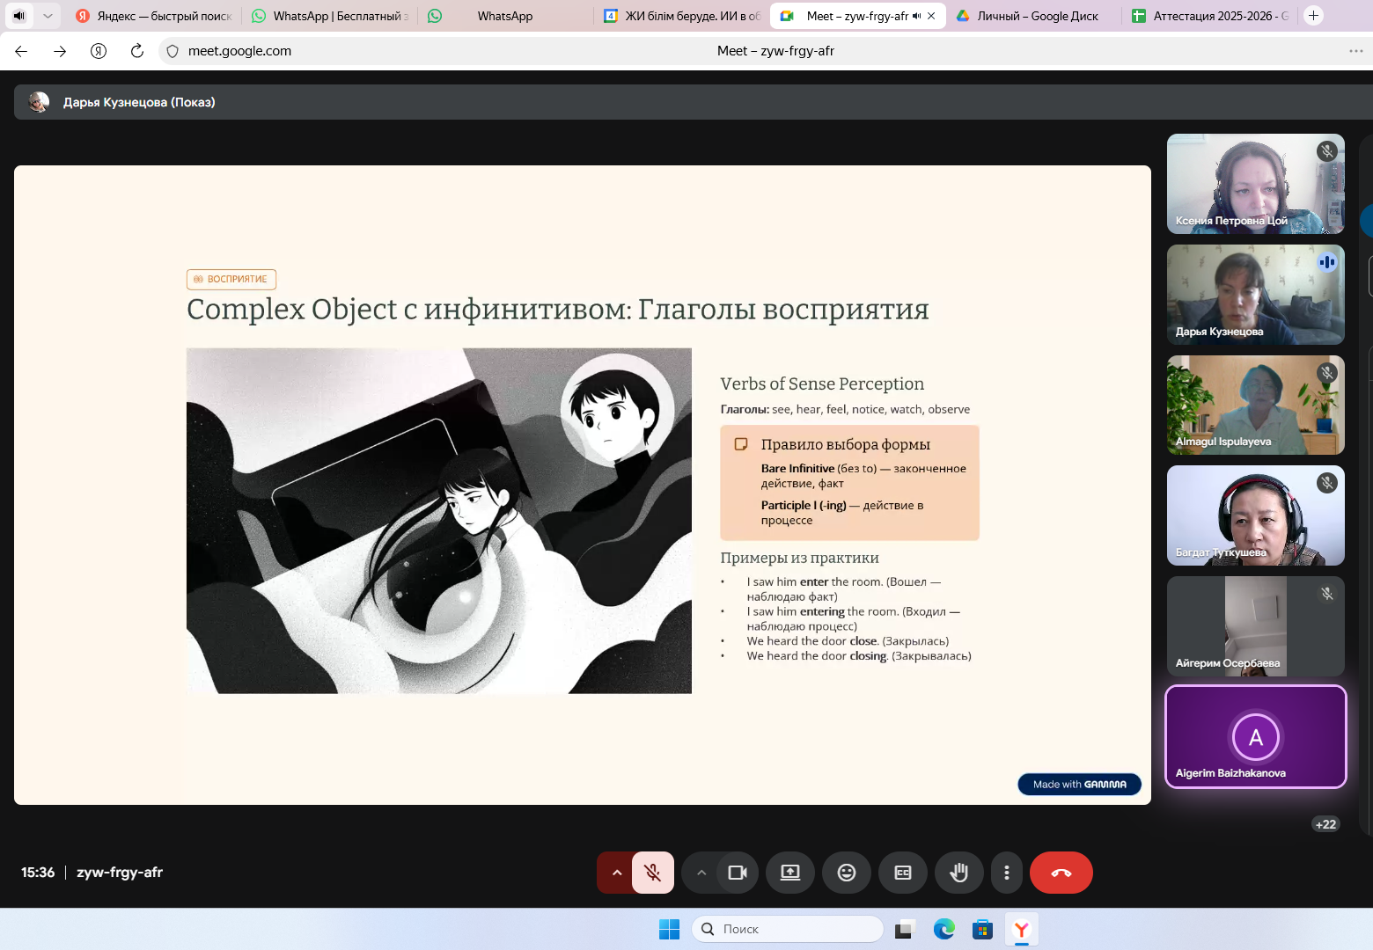Switch to Личный – Google Диск tab
1373x950 pixels.
tap(1036, 16)
